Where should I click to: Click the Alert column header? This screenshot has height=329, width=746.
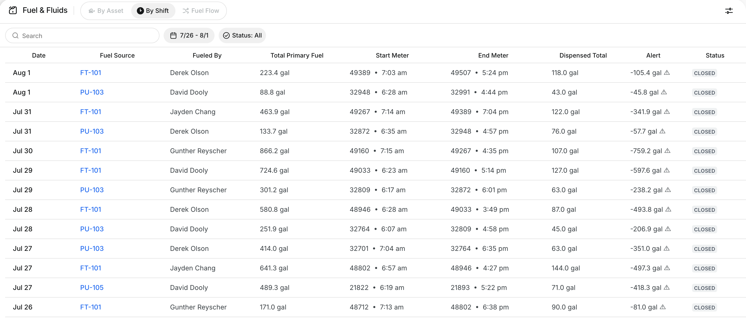653,55
